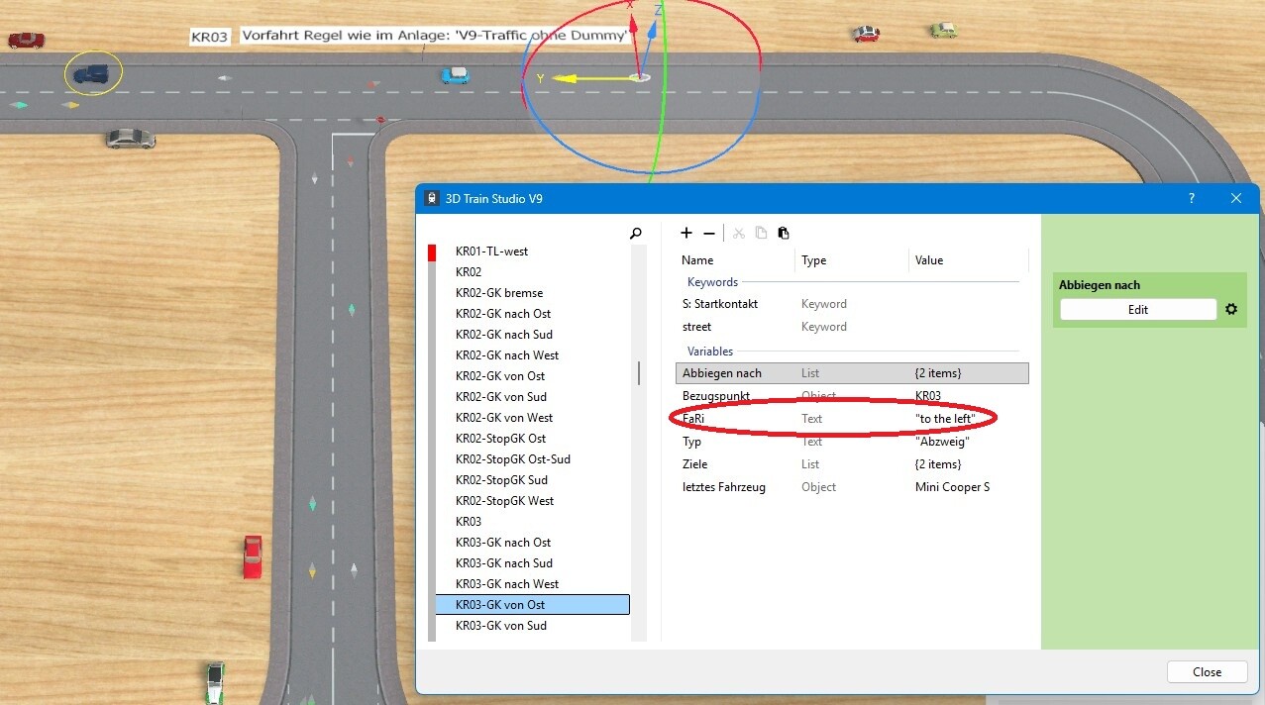Click the scissors cut icon
The width and height of the screenshot is (1265, 705).
click(738, 234)
